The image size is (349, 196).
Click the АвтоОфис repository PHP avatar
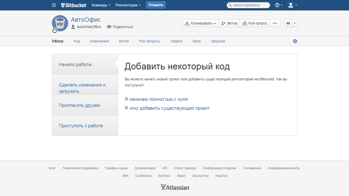60,23
